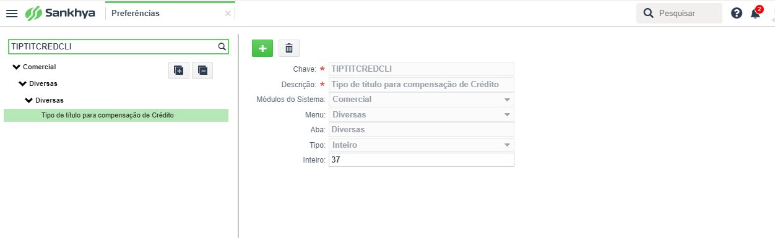The image size is (775, 238).
Task: Collapse the nested Diversas sub-node
Action: point(28,100)
